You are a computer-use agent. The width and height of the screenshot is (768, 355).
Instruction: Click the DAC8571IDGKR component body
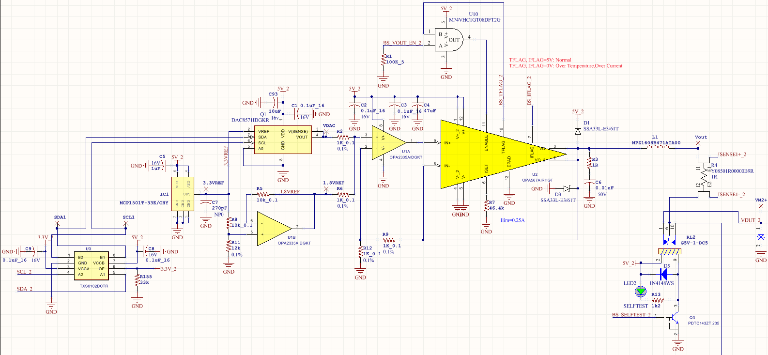pos(283,140)
